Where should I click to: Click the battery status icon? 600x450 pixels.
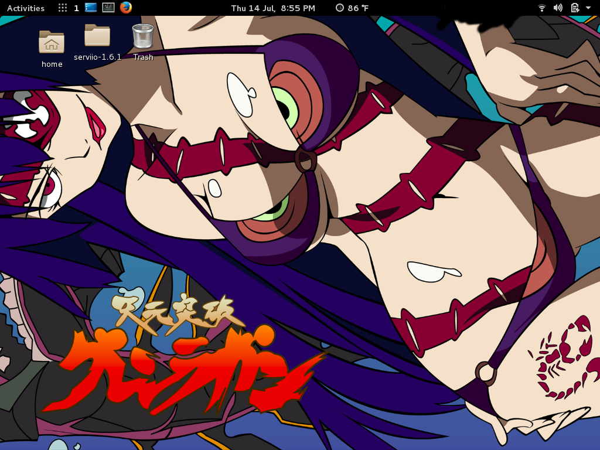(575, 8)
